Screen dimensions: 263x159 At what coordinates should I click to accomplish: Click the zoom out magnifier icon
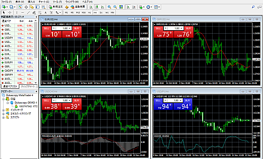[x=115, y=7]
